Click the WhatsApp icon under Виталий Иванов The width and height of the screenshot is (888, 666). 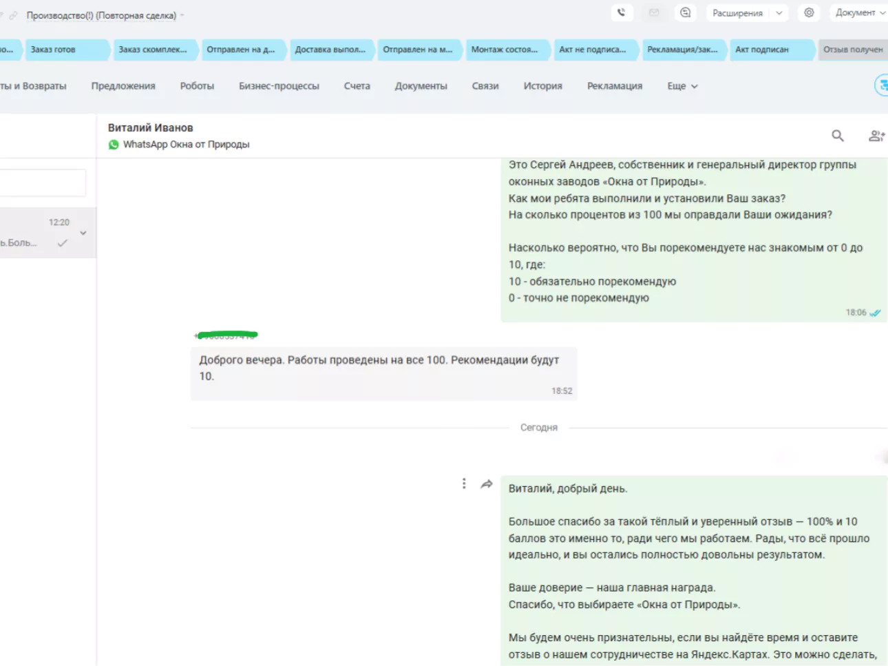click(x=114, y=145)
